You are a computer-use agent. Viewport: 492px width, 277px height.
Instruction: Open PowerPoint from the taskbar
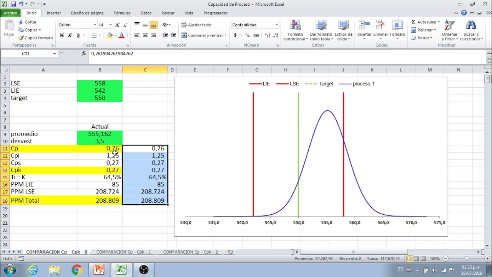(99, 270)
